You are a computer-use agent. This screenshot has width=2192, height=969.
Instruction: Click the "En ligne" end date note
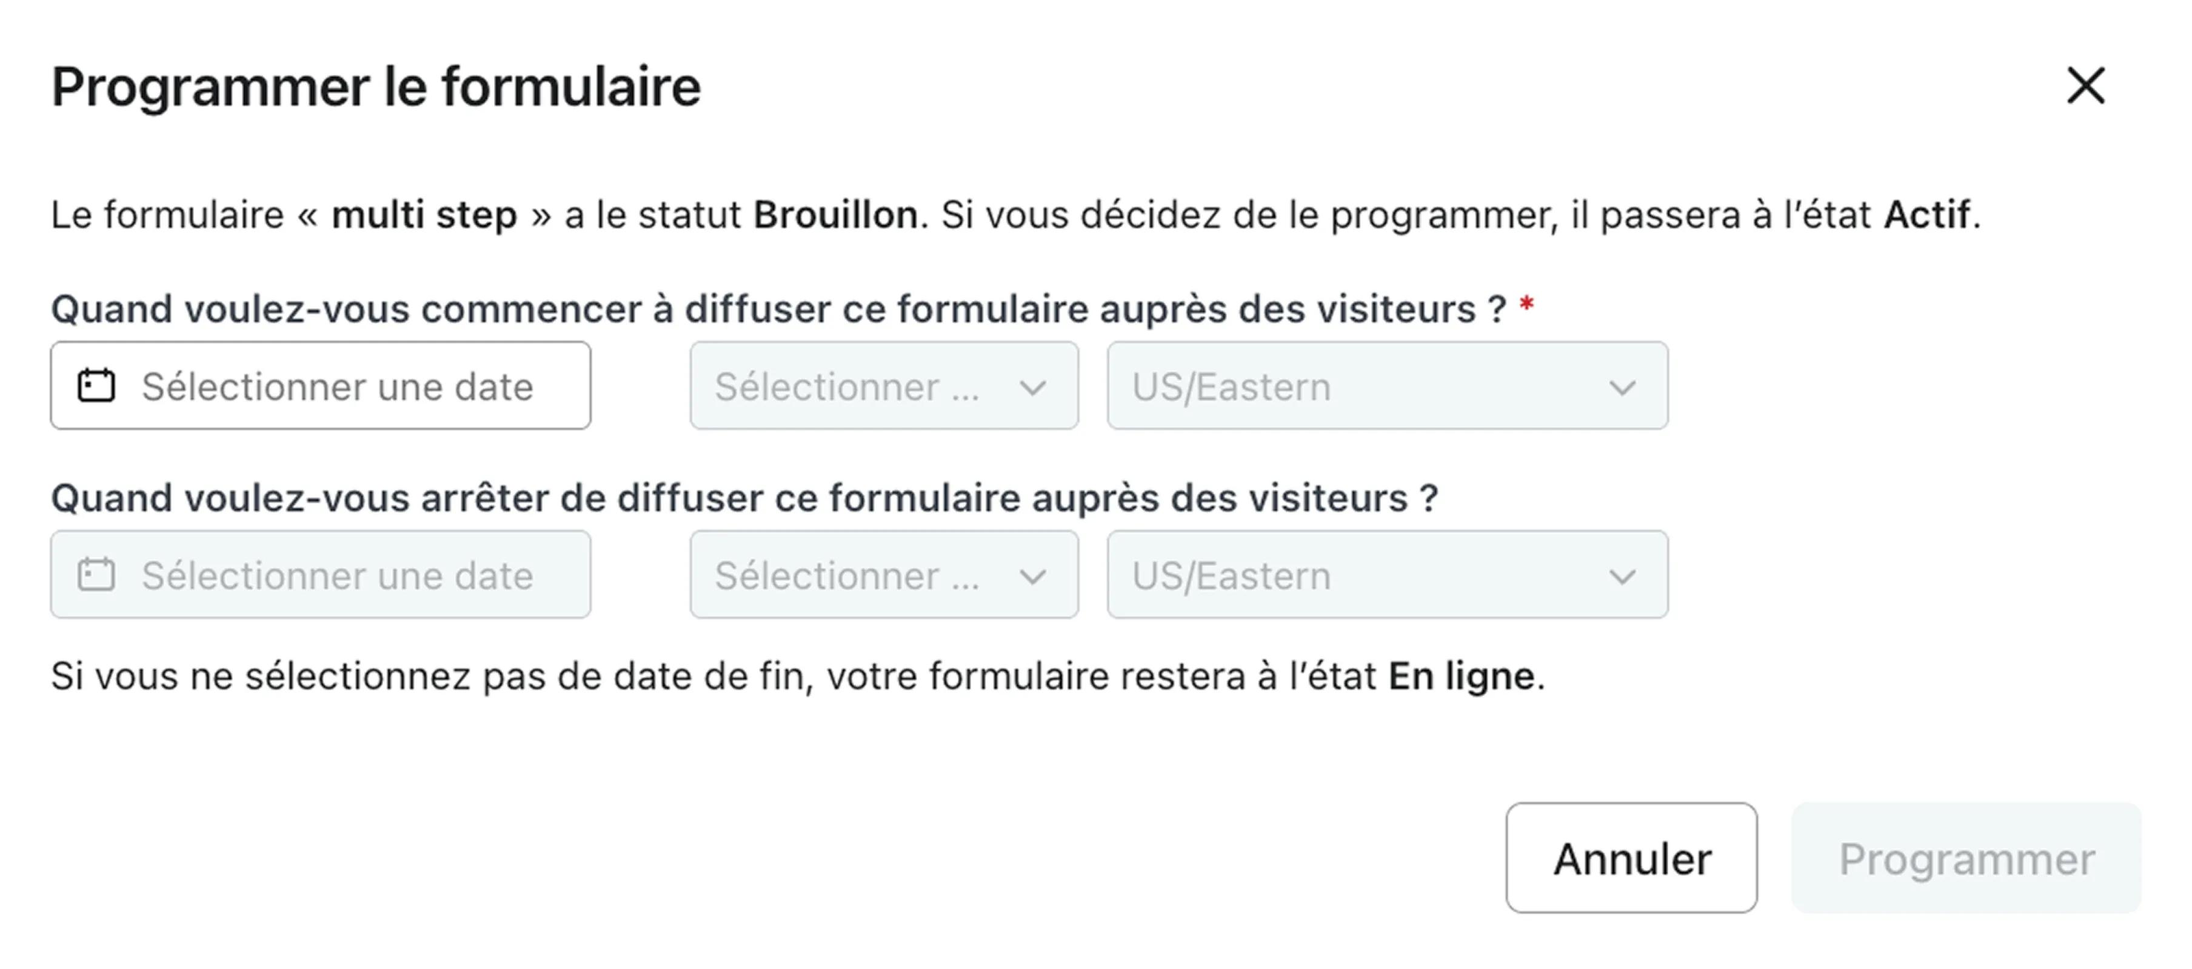tap(797, 676)
